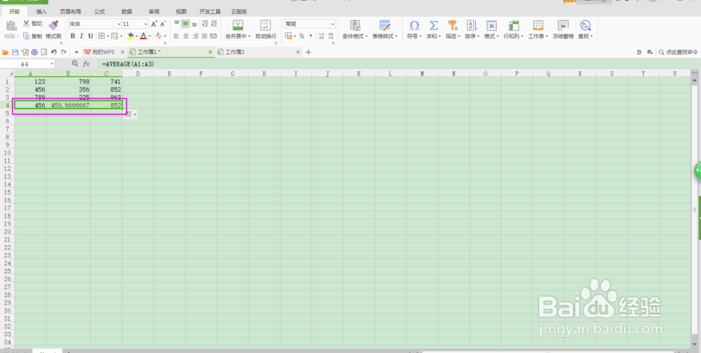Click the Undo arrow icon
The height and width of the screenshot is (353, 701).
(54, 53)
